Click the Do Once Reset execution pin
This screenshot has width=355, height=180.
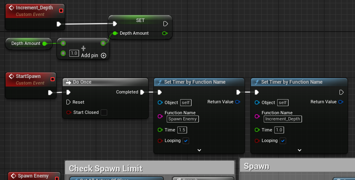68,102
